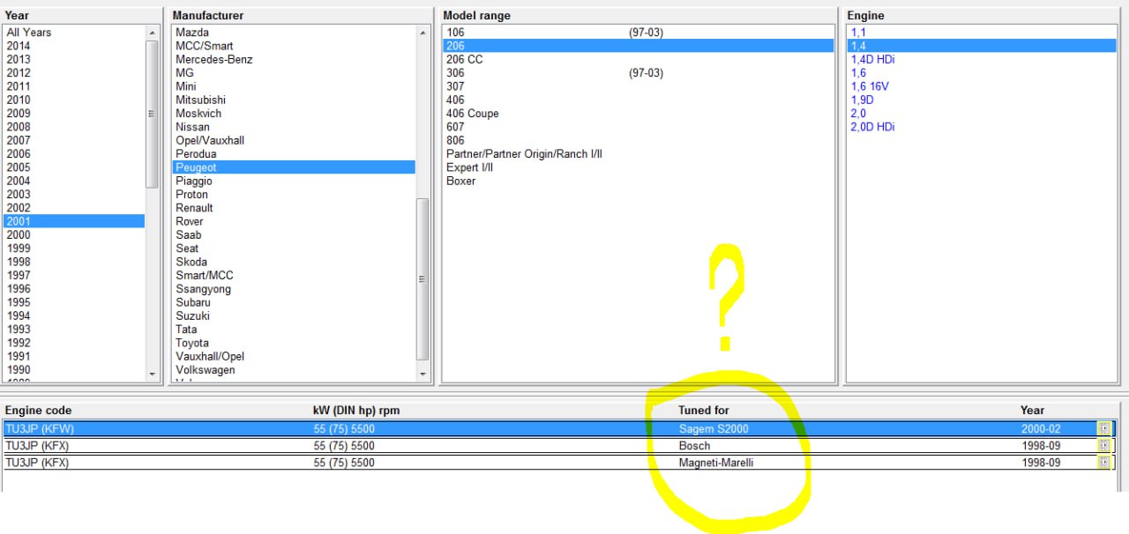Select model 806
The image size is (1129, 534).
(x=455, y=140)
